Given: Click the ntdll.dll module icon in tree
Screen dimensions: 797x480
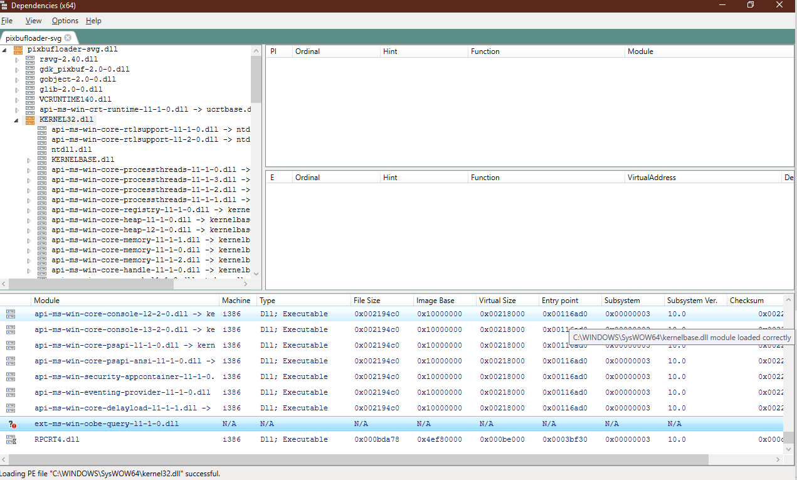Looking at the screenshot, I should (x=42, y=149).
